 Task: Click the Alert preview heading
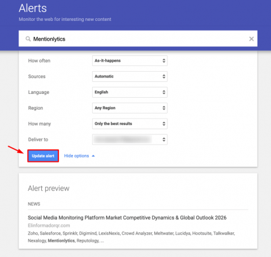tap(49, 188)
